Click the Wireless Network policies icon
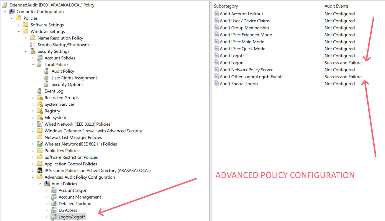The height and width of the screenshot is (221, 385). pyautogui.click(x=40, y=144)
